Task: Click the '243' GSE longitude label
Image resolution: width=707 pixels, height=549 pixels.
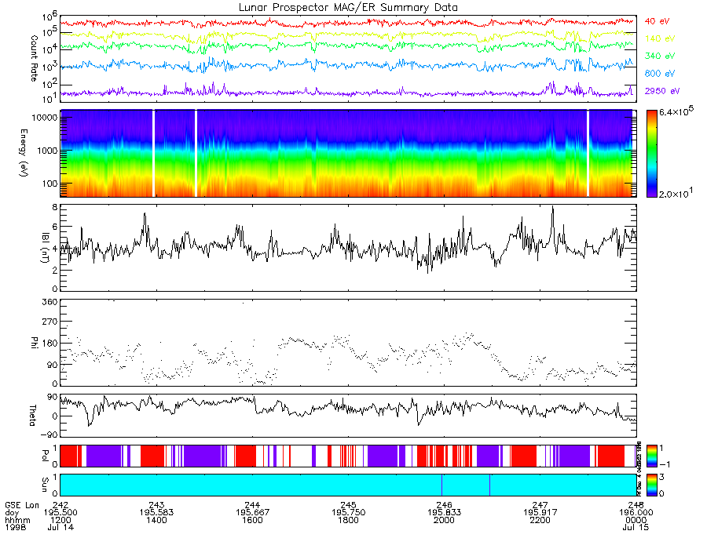Action: coord(156,505)
